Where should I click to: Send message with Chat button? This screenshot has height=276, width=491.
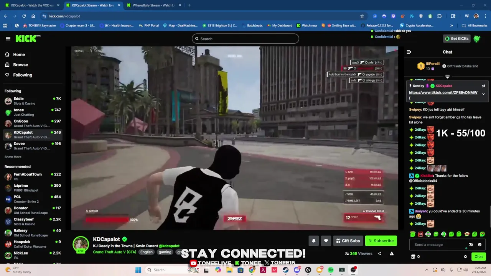pyautogui.click(x=478, y=257)
